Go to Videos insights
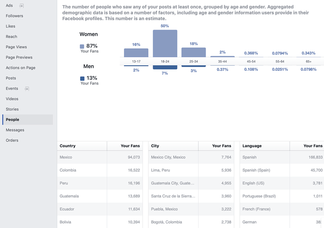The width and height of the screenshot is (324, 228). [12, 99]
